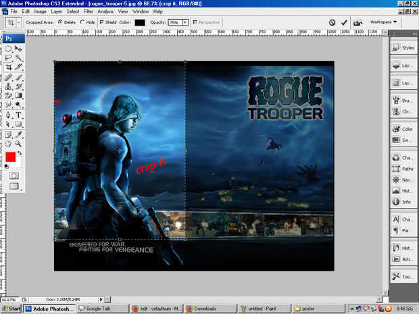This screenshot has height=314, width=419.
Task: Open the File menu
Action: point(14,11)
